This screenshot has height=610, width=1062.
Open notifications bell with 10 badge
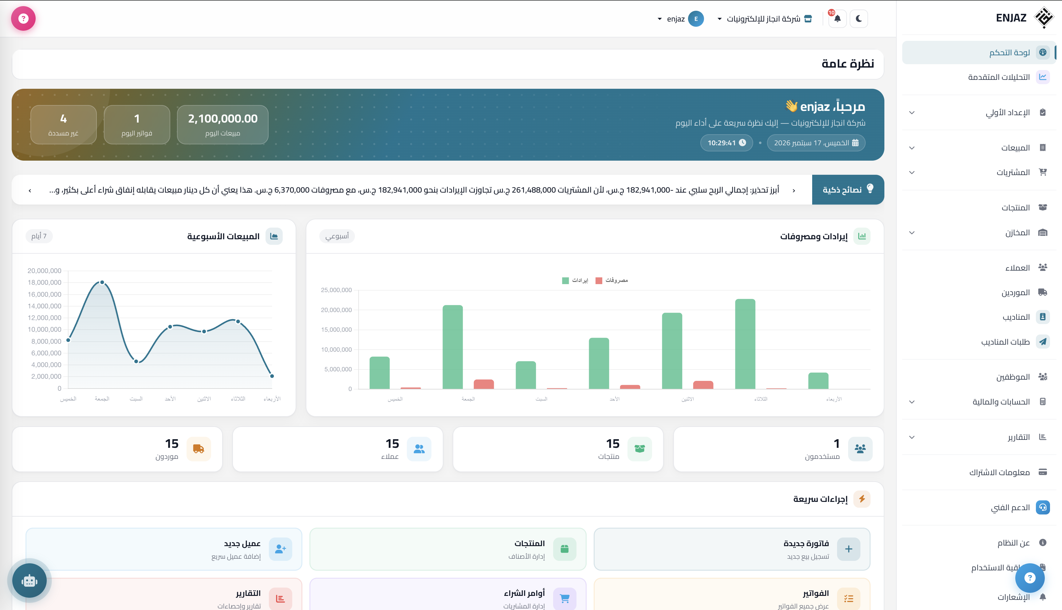[x=837, y=19]
